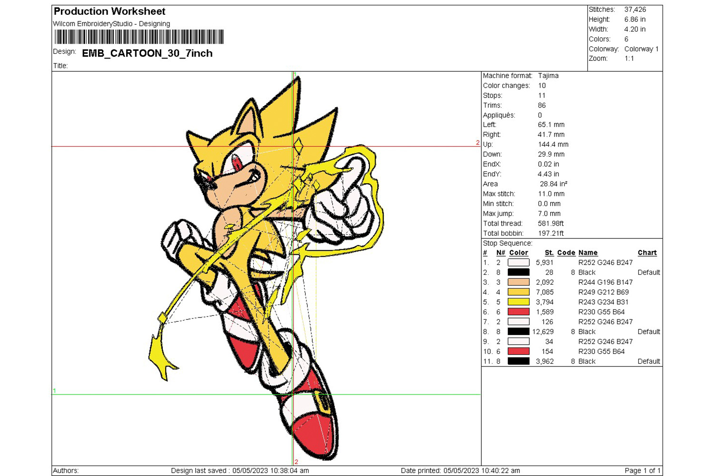715x476 pixels.
Task: Click the Stitches value 37,426
Action: [635, 10]
